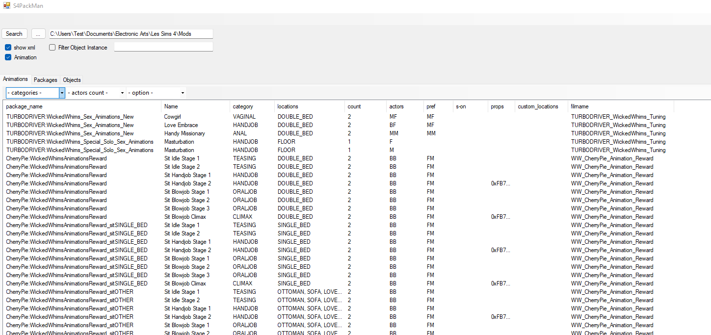
Task: Click the 'DOUBLE_BED' cell in the Love Embrace row
Action: 295,125
